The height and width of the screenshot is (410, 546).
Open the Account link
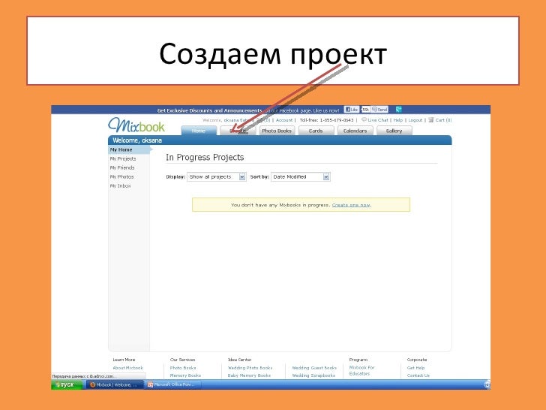[x=284, y=120]
